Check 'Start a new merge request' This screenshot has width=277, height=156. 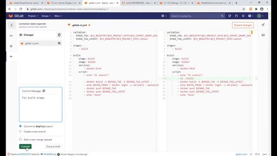[20, 140]
